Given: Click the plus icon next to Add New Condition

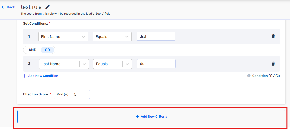Looking at the screenshot, I should 25,76.
